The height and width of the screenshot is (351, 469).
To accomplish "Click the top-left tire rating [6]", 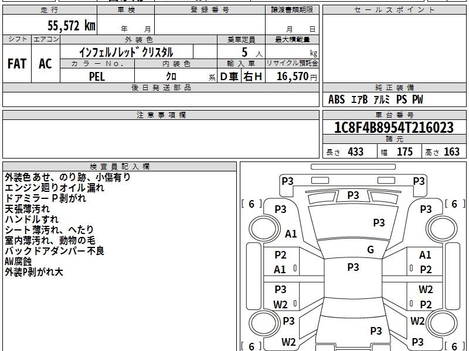I will coord(252,204).
